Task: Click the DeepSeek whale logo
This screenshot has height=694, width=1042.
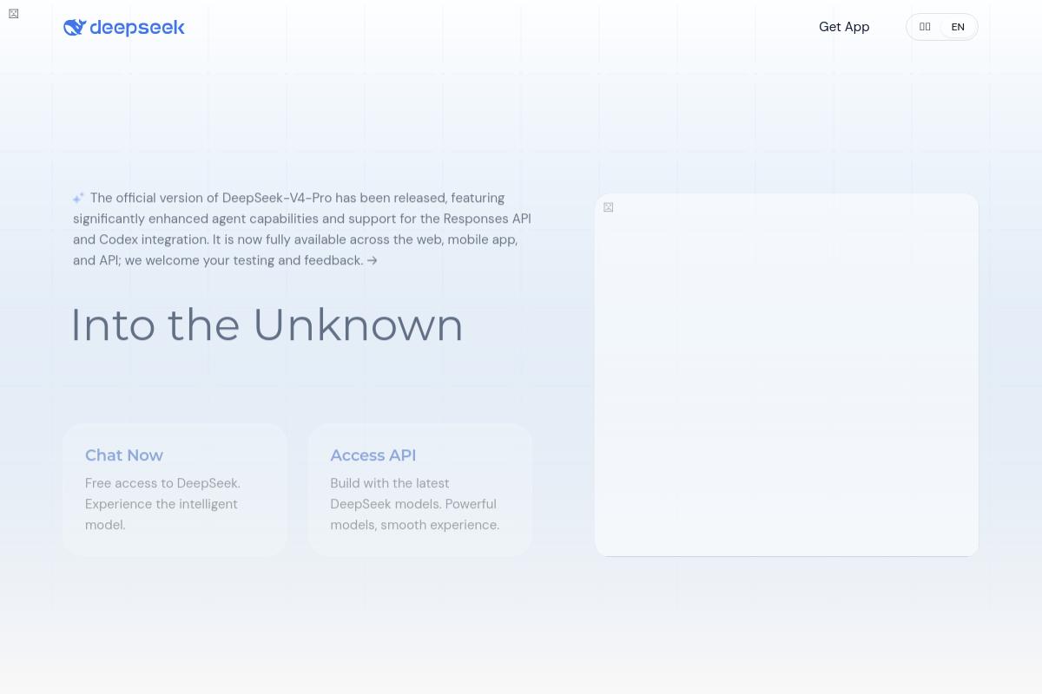Action: pyautogui.click(x=124, y=28)
